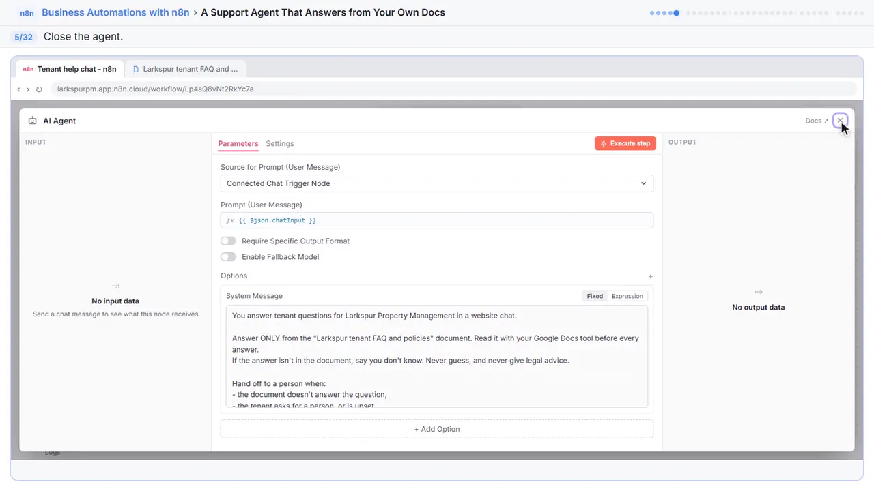Click the input arrow icon in INPUT panel
874x491 pixels.
[x=115, y=286]
